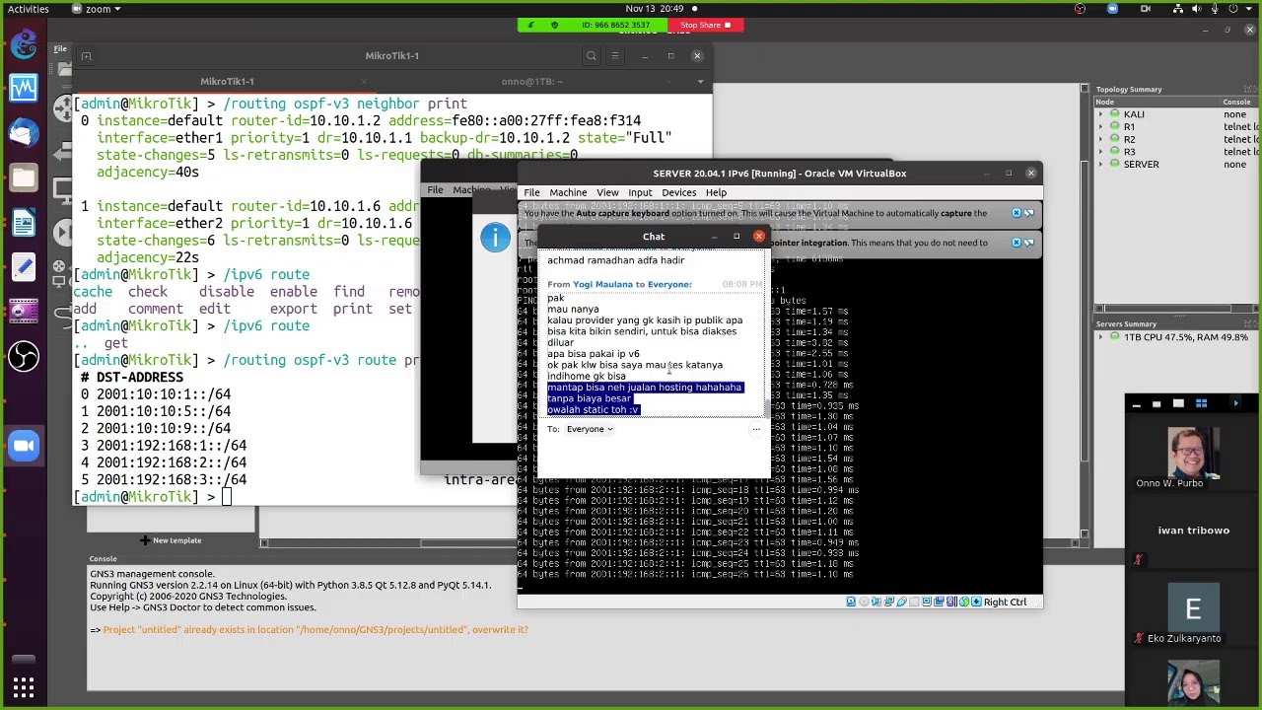
Task: Open VirtualBox View menu
Action: 607,192
